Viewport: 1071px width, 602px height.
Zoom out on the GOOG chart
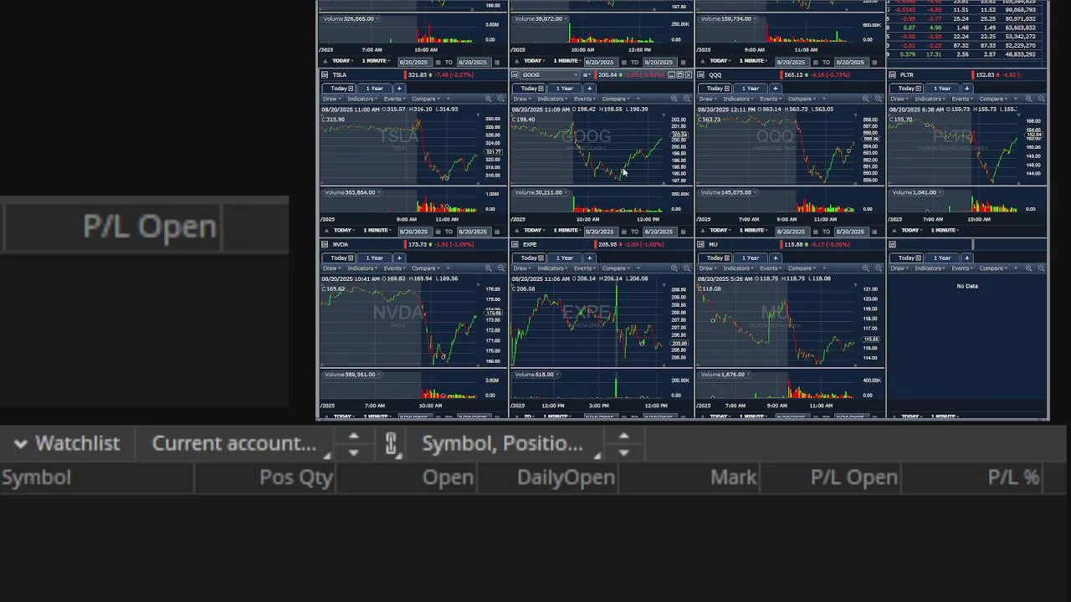[687, 99]
